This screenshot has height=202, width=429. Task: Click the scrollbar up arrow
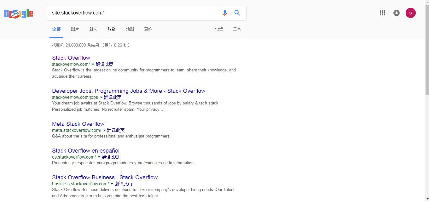(427, 2)
